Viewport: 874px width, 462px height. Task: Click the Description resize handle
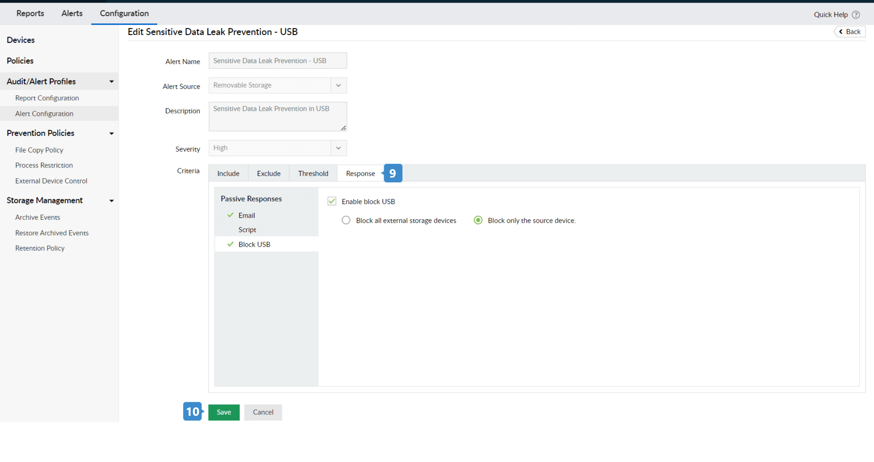[x=343, y=128]
